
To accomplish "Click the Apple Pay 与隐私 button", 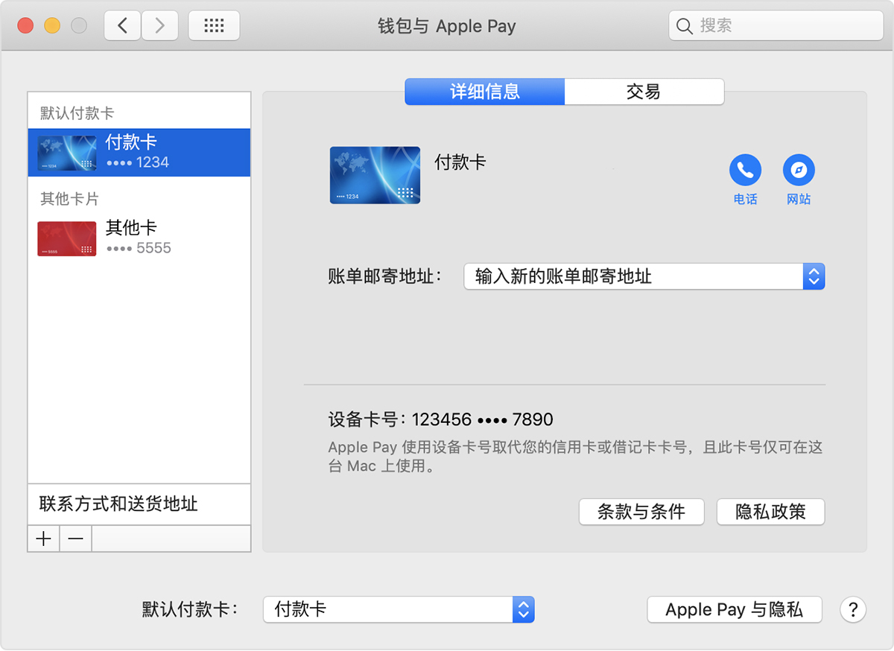I will tap(734, 609).
